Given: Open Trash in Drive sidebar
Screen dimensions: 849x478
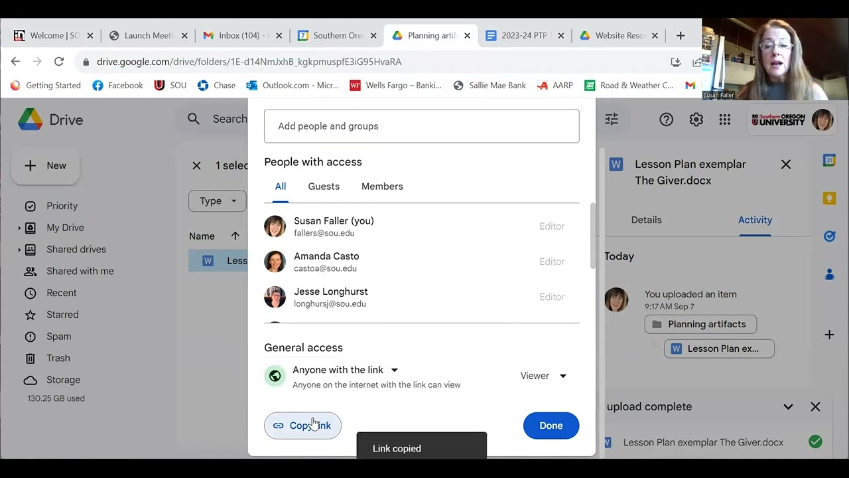Looking at the screenshot, I should click(x=58, y=358).
